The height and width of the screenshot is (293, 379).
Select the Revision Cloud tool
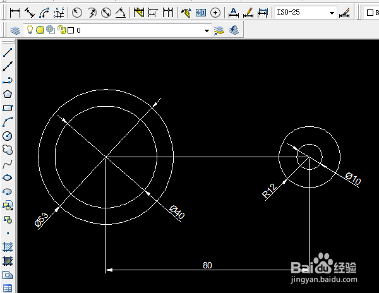pyautogui.click(x=8, y=150)
